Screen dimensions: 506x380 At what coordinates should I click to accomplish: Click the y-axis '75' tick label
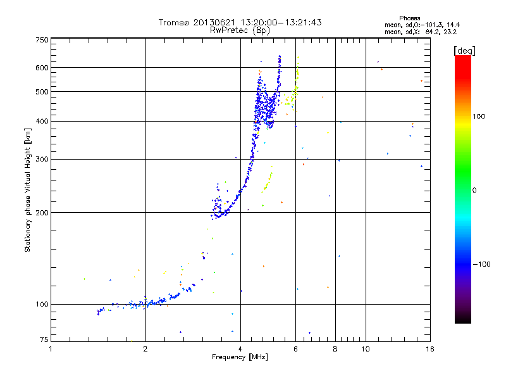point(44,339)
